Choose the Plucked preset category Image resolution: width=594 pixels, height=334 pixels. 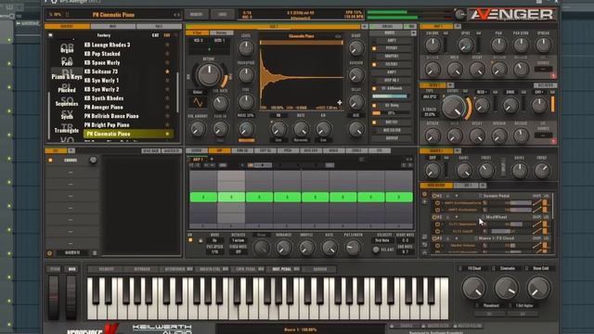(x=67, y=89)
